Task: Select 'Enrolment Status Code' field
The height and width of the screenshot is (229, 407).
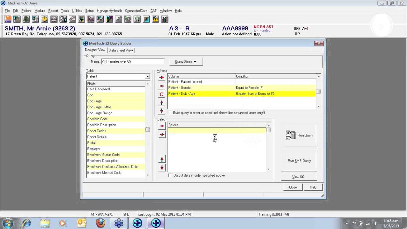Action: [x=116, y=155]
